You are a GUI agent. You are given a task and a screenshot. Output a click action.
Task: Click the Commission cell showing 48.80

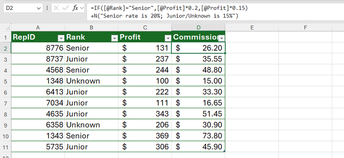[198, 70]
